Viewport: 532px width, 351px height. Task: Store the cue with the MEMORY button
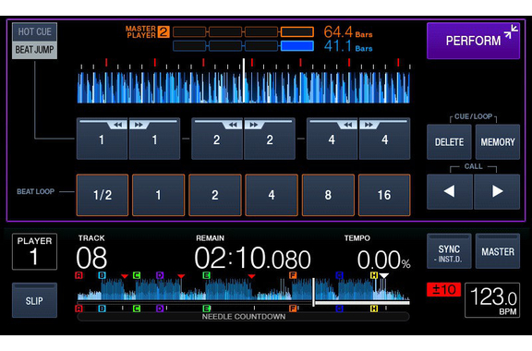(x=498, y=142)
